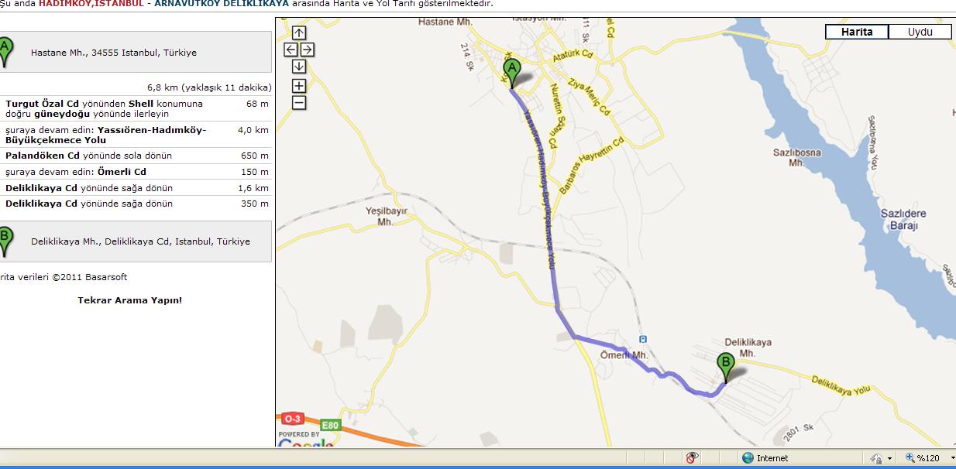Click the zoom magnifier %120 in status bar
Viewport: 956px width, 469px height.
910,458
